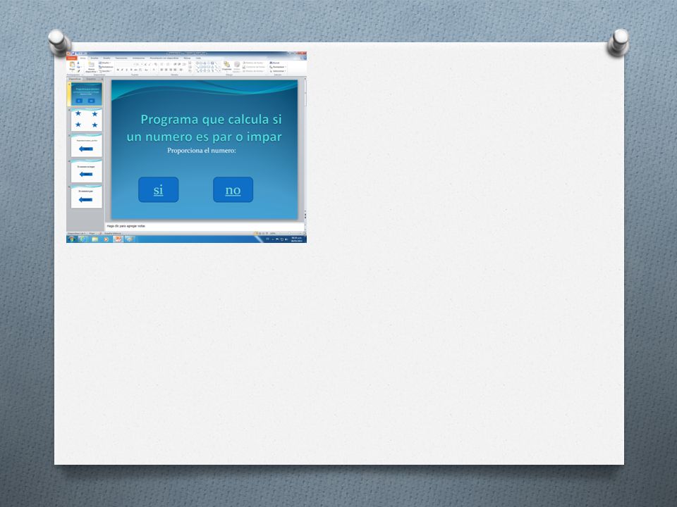Select the third slide thumbnail with the arrow
Viewport: 677px width, 507px height.
coord(87,146)
